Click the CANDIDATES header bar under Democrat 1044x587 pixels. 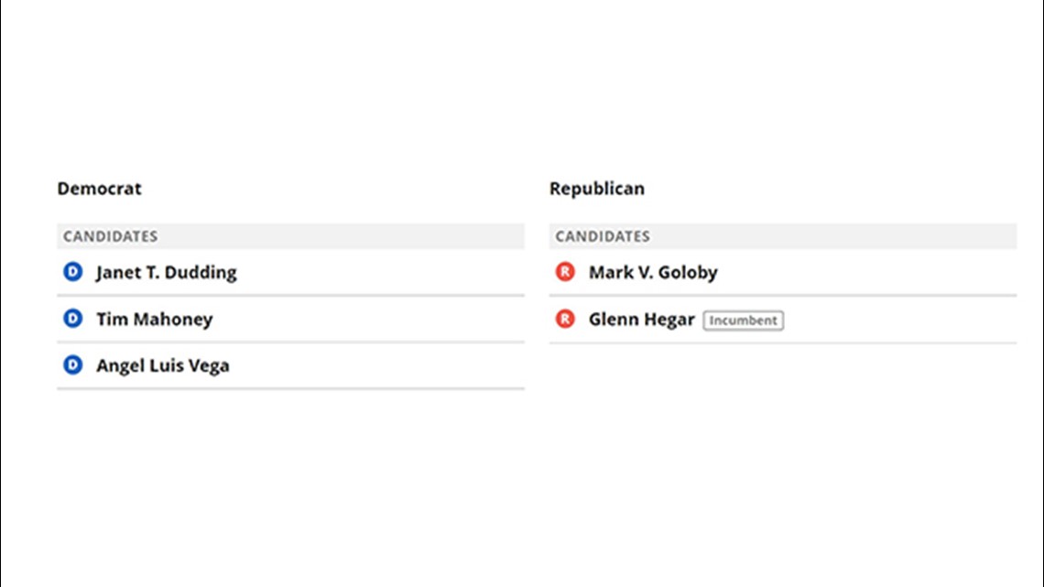click(x=291, y=236)
